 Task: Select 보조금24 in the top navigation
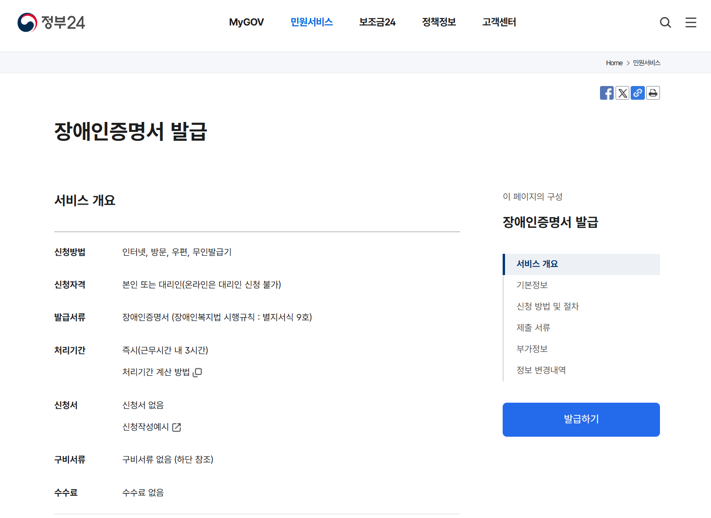pyautogui.click(x=377, y=22)
